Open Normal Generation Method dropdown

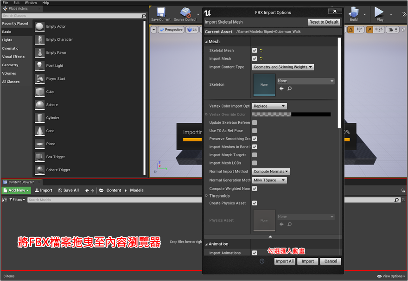[269, 180]
